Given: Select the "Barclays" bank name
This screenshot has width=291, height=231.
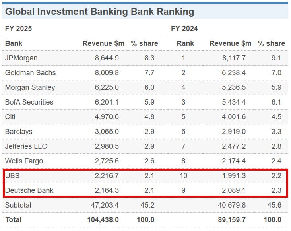Looking at the screenshot, I should 19,132.
